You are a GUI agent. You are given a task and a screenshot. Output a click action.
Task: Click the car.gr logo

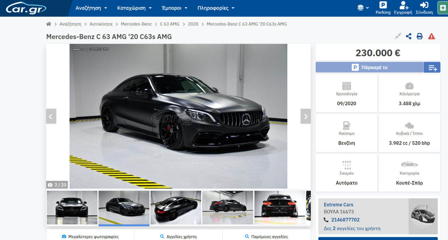(26, 8)
